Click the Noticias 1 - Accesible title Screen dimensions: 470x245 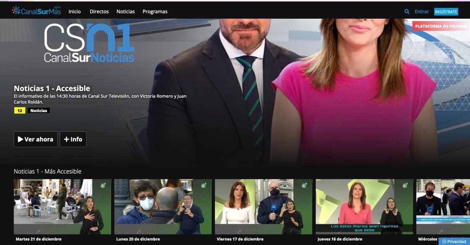(x=52, y=88)
